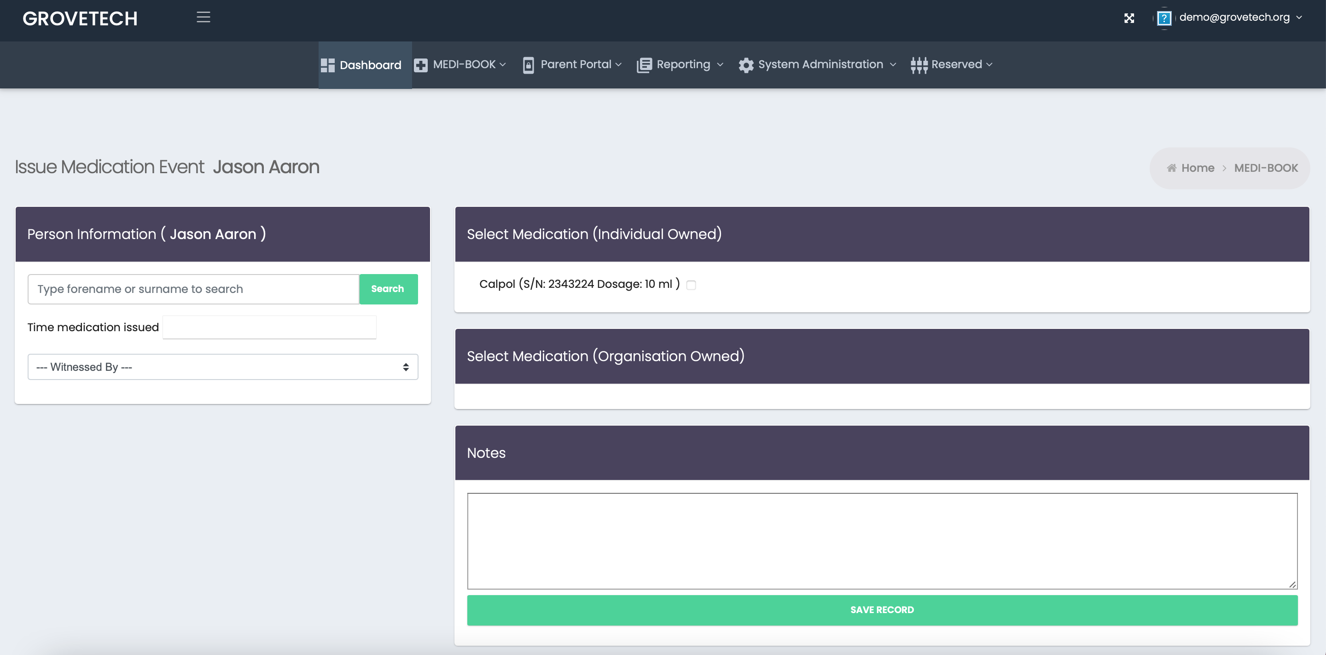Click the user avatar question-mark icon
This screenshot has width=1326, height=655.
click(1164, 18)
